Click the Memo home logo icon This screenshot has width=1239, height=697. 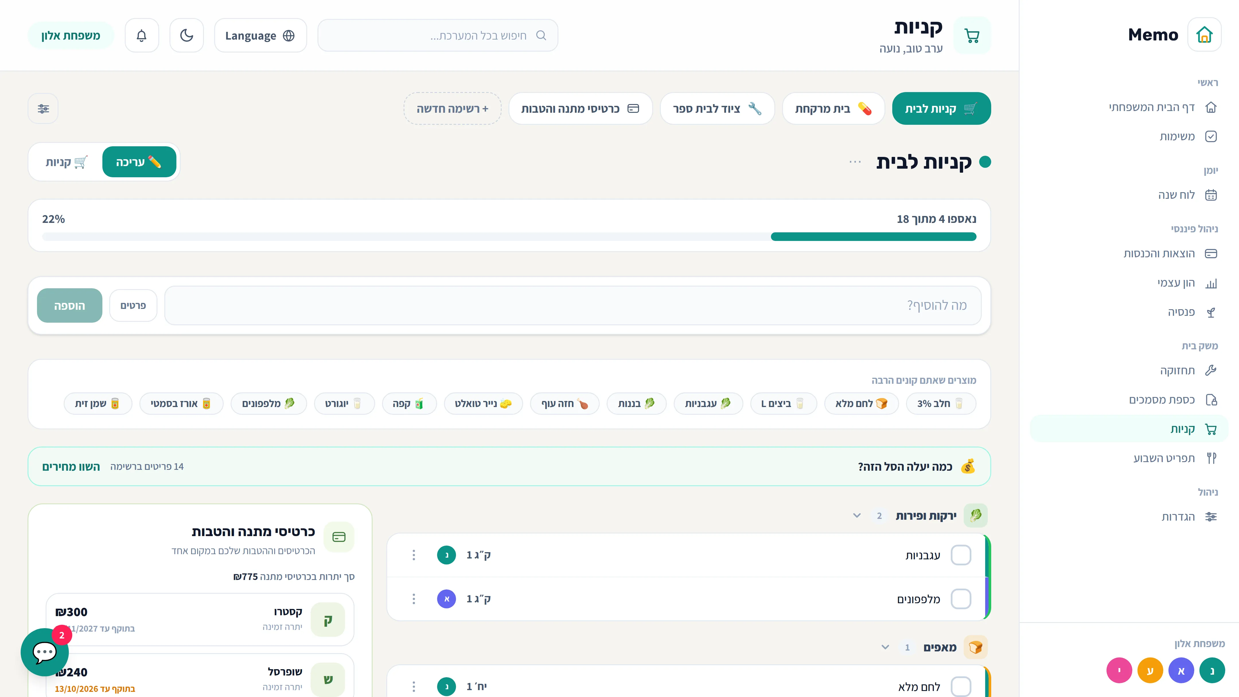click(1204, 35)
